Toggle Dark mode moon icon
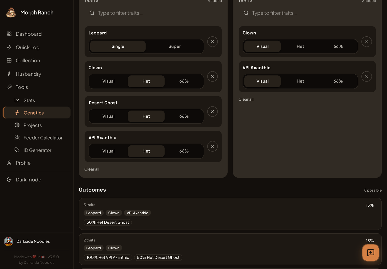 point(9,180)
